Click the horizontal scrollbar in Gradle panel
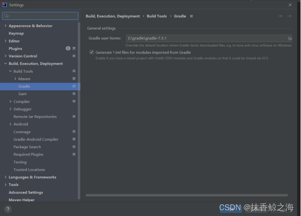 tap(187, 195)
